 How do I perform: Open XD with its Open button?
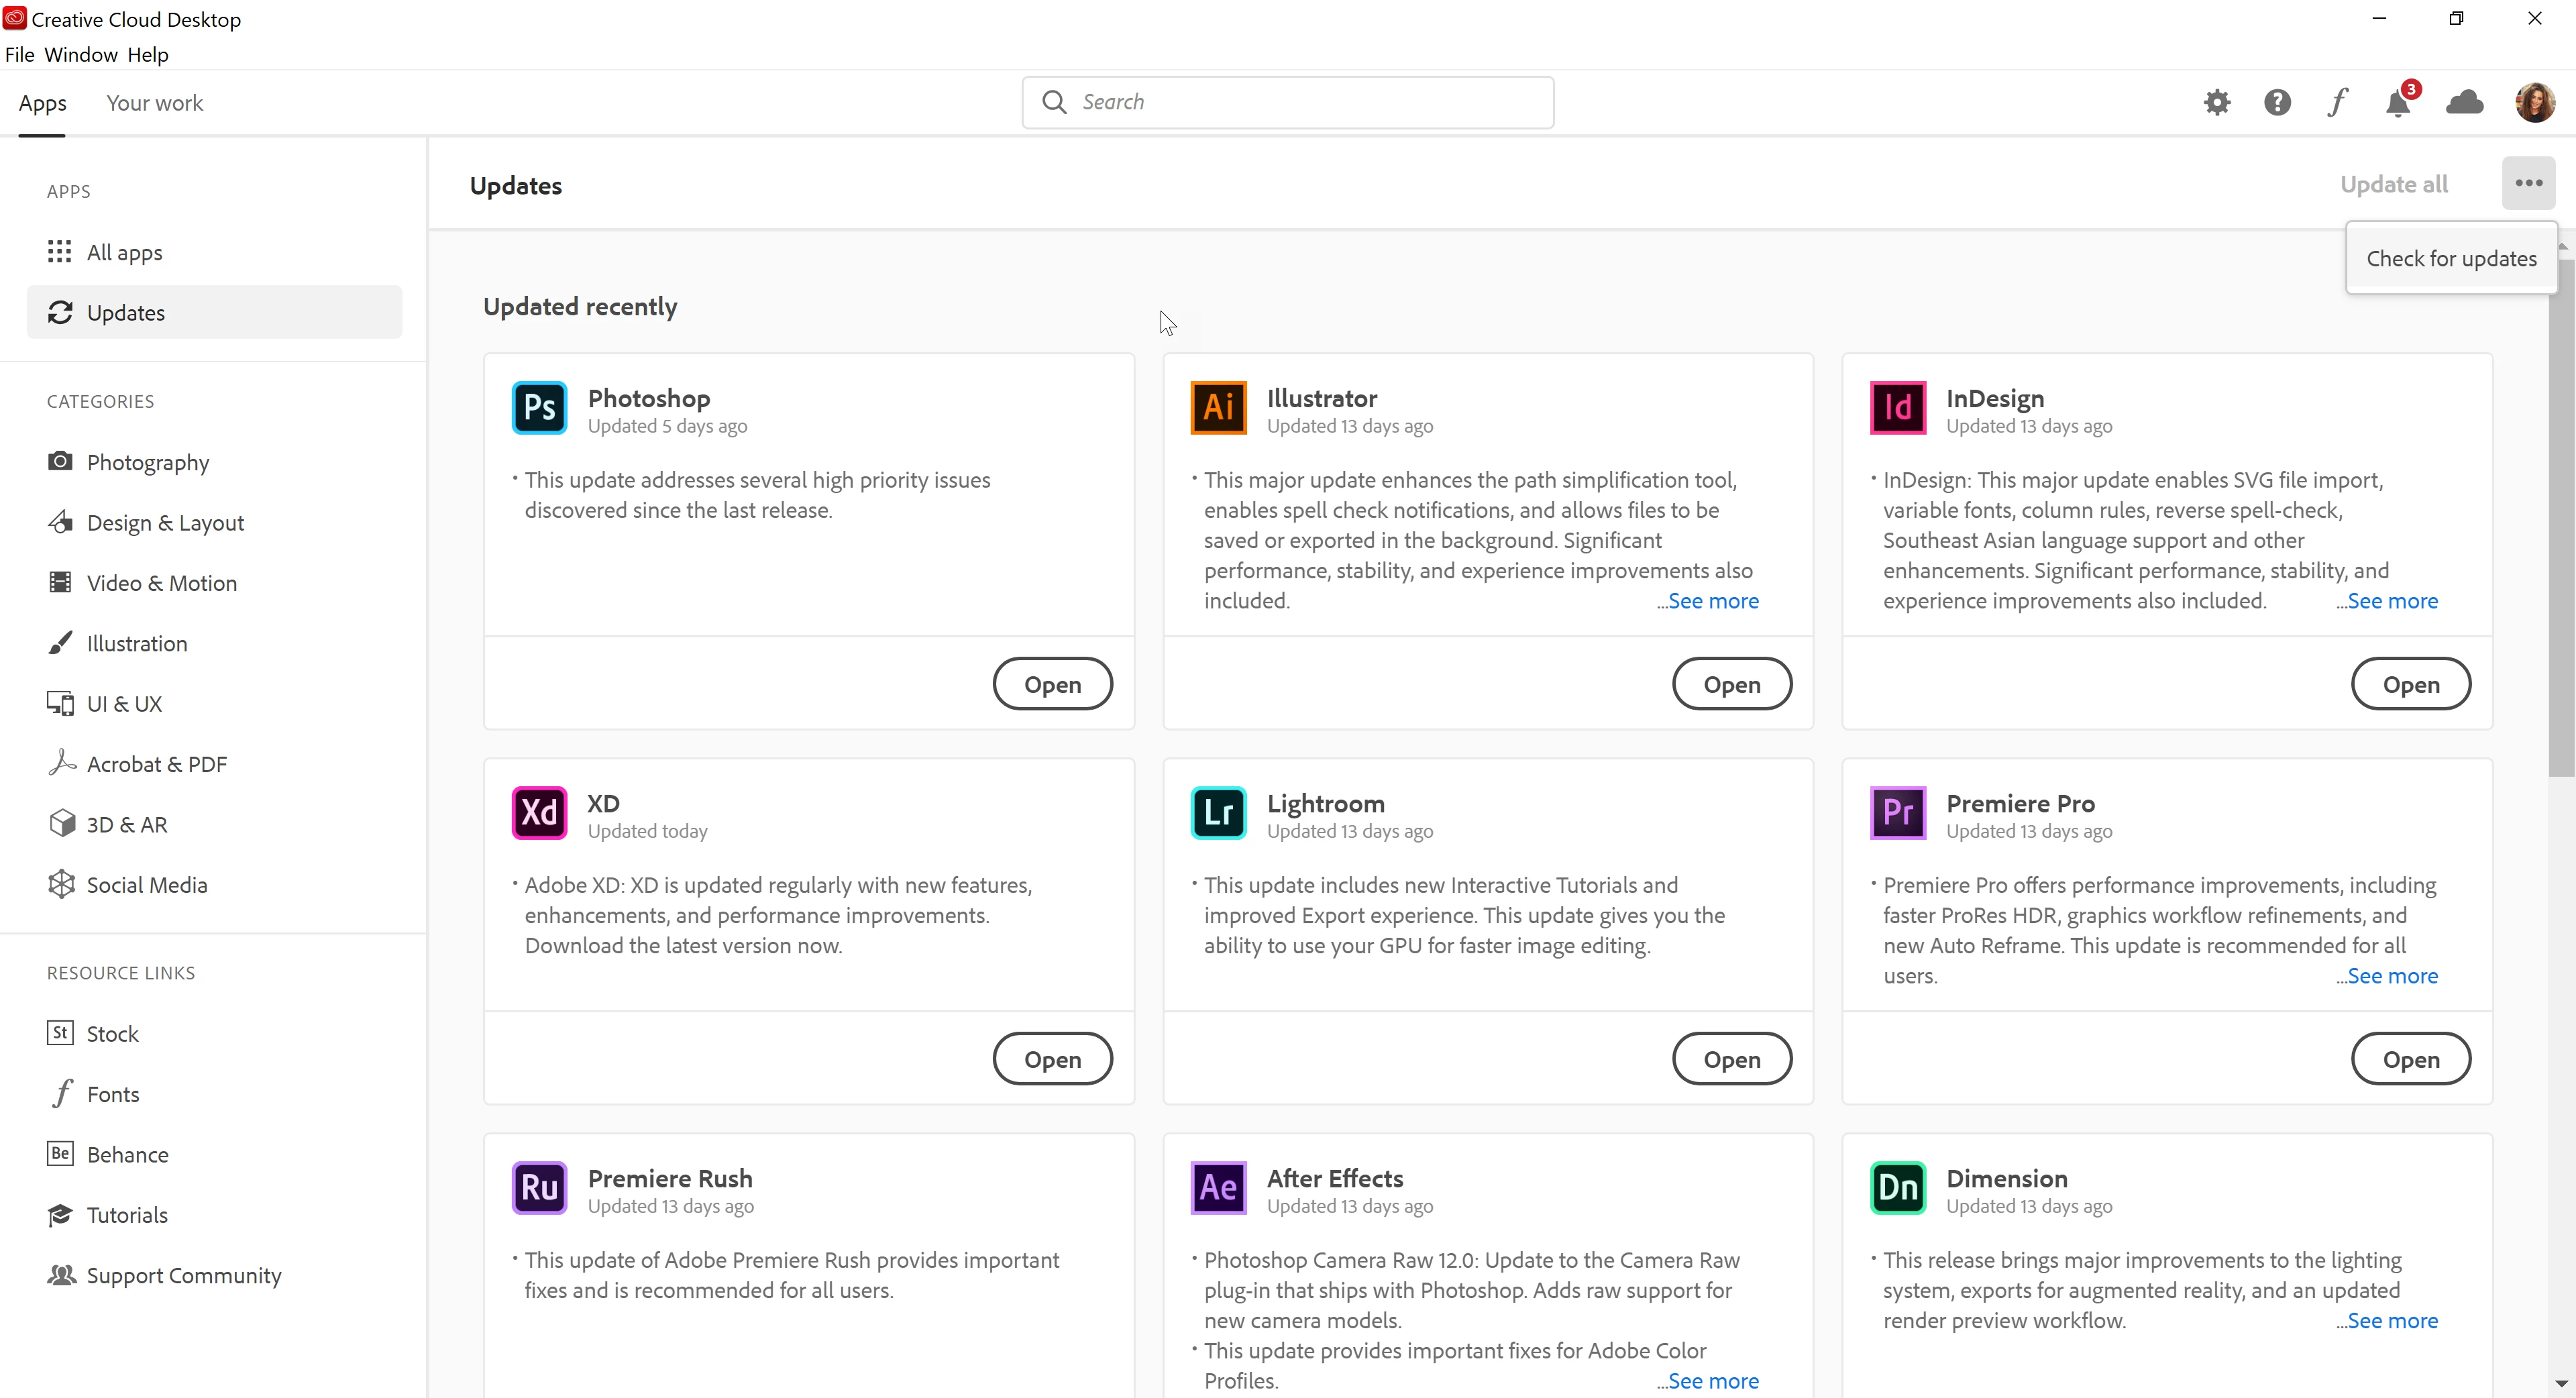[1052, 1059]
